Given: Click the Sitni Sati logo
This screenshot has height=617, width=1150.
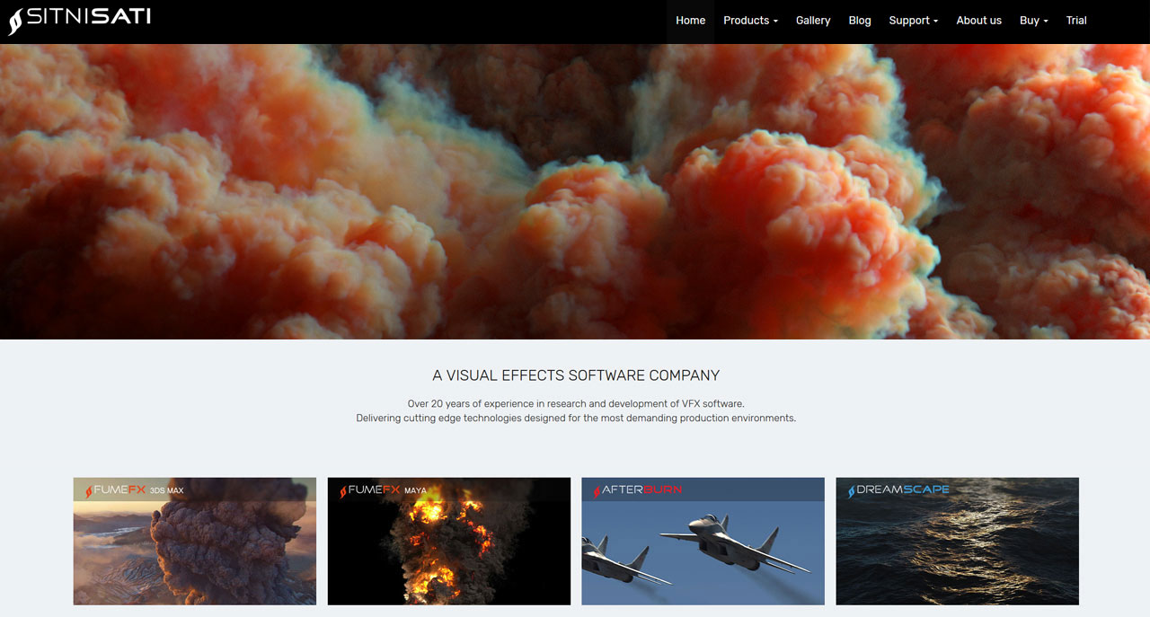Looking at the screenshot, I should point(79,20).
